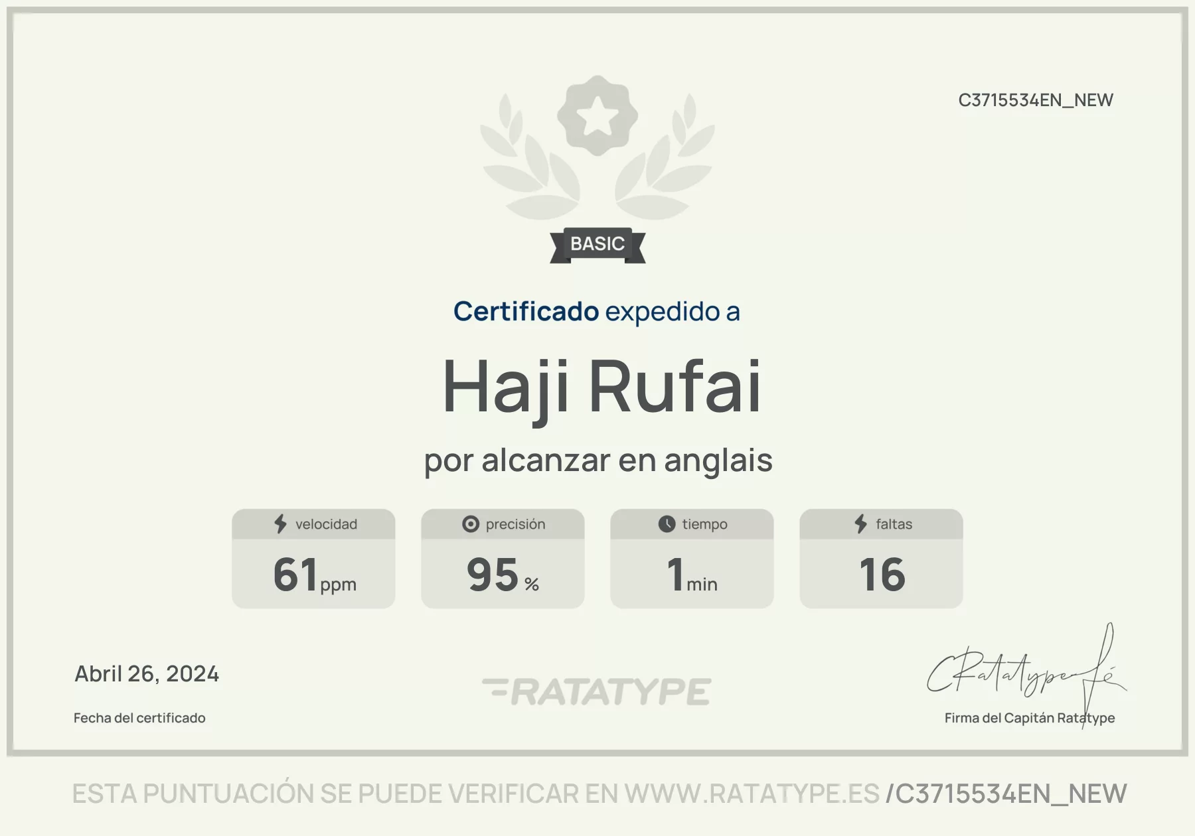Click the 61 ppm speed value
This screenshot has width=1195, height=836.
pos(315,575)
